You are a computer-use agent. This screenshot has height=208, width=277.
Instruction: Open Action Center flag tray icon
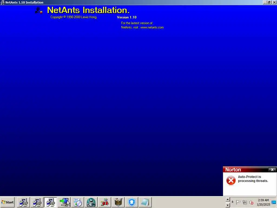(238, 202)
